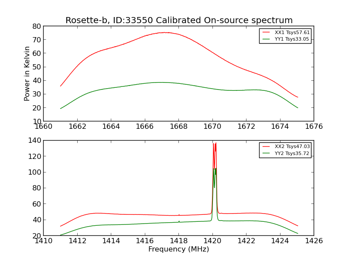Viewport: 349px width, 262px height.
Task: Click the red XX1 curve maximum near 1667 MHz
Action: tap(165, 32)
